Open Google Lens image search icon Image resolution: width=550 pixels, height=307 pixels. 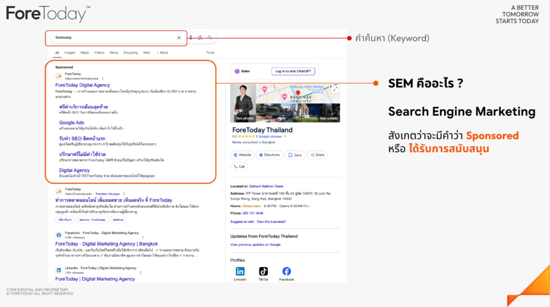click(x=200, y=38)
